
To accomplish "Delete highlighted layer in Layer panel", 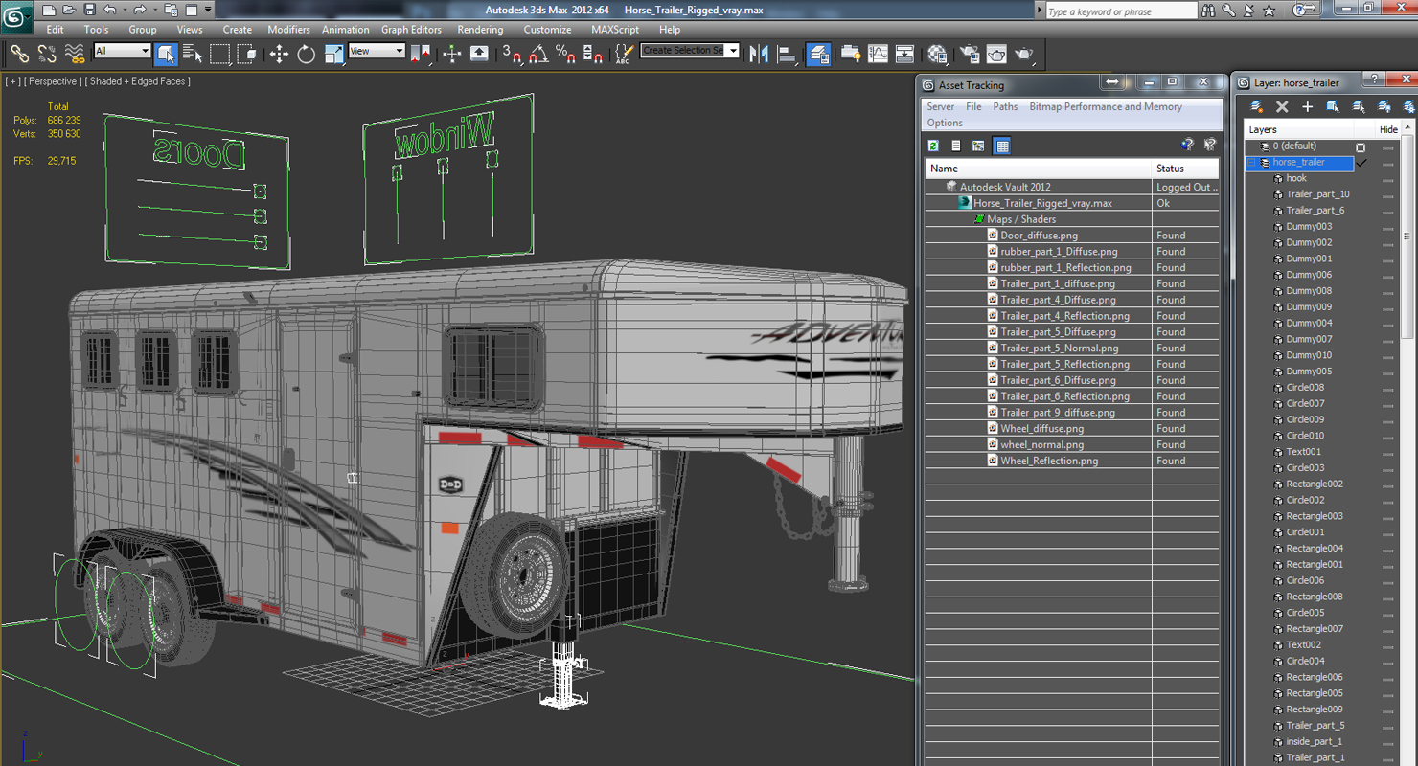I will [x=1282, y=106].
